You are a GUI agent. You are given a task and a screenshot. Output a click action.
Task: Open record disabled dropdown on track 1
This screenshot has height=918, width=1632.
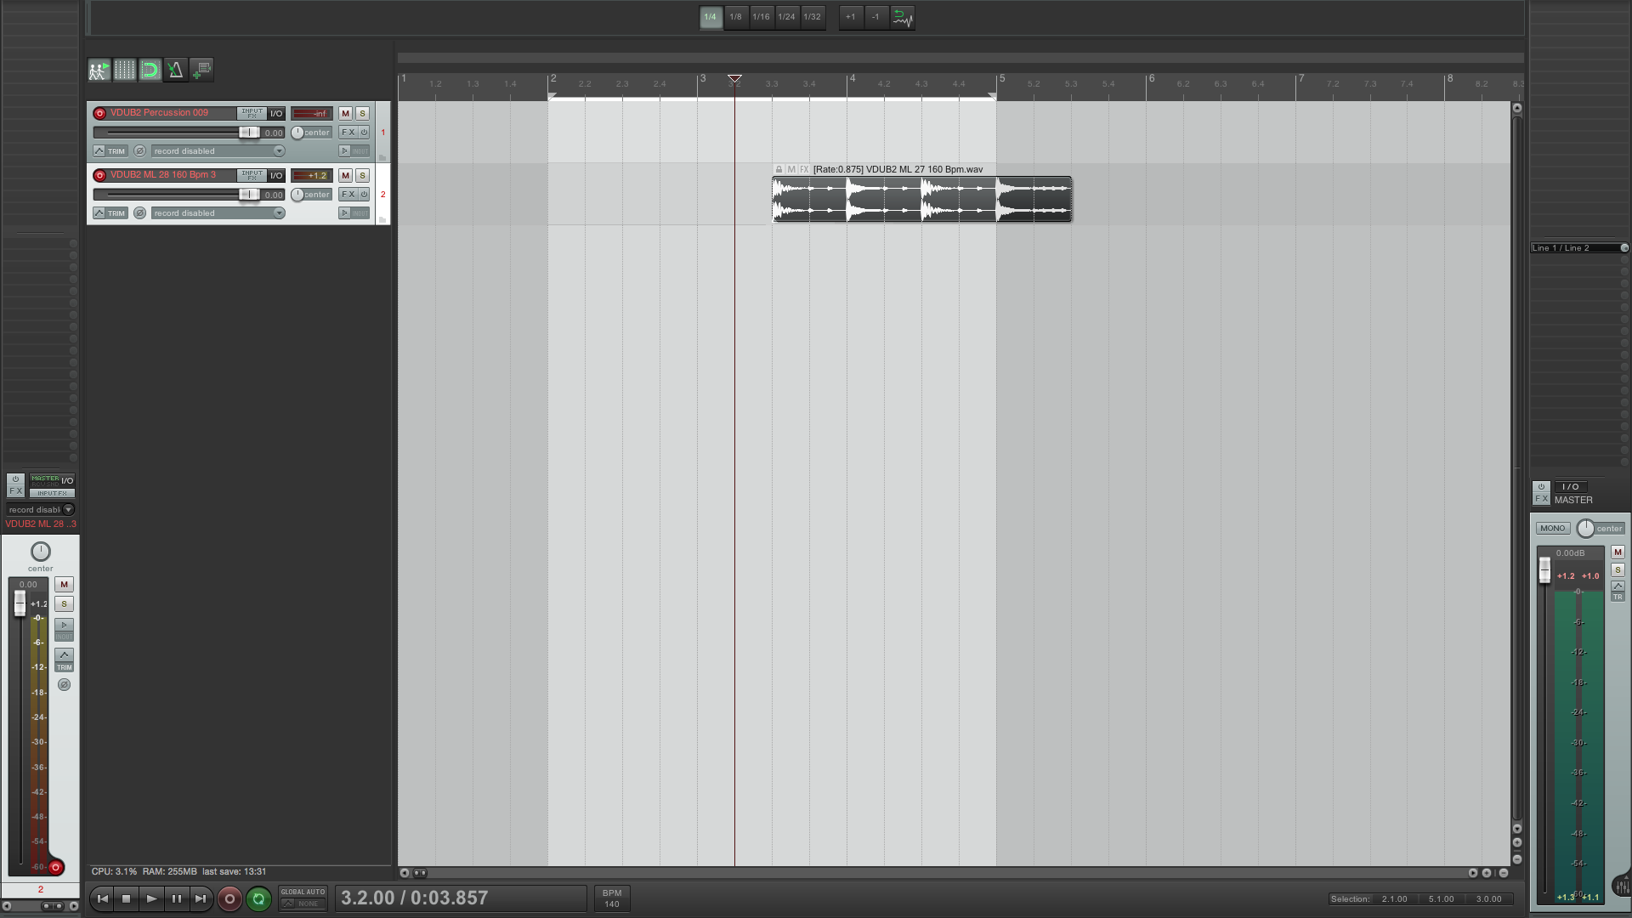click(218, 151)
